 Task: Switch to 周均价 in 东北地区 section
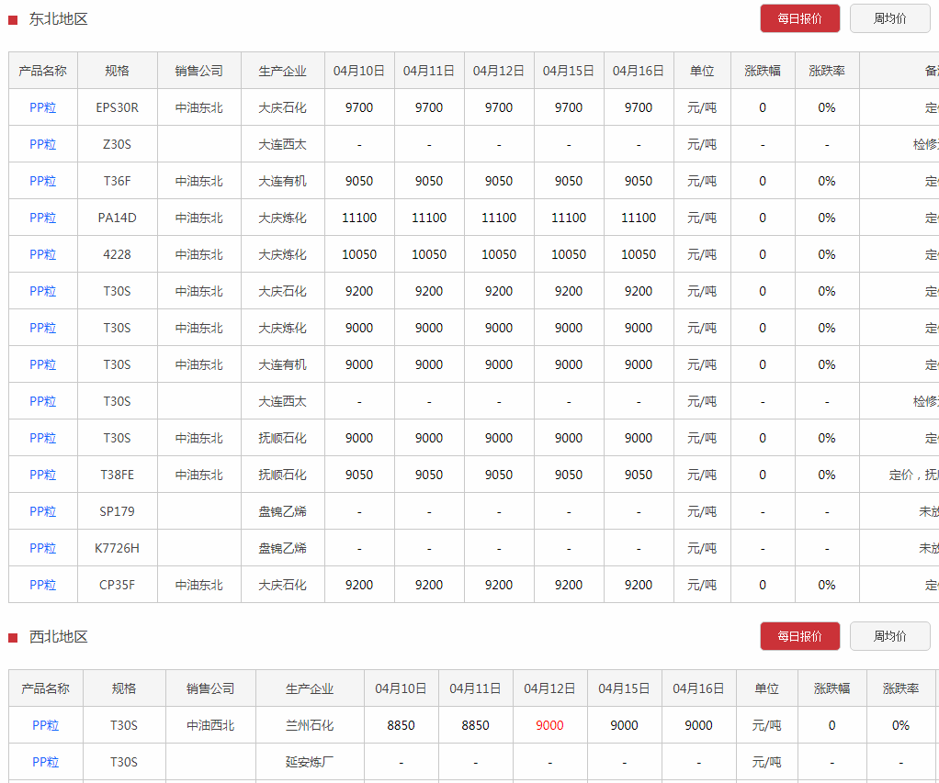889,18
